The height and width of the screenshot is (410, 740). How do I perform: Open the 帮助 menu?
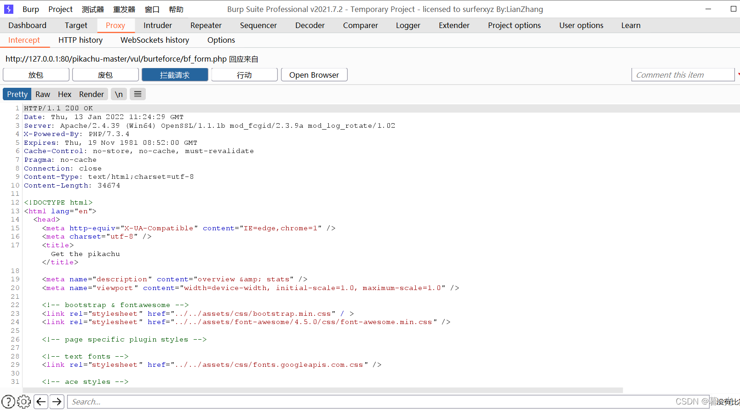[176, 9]
